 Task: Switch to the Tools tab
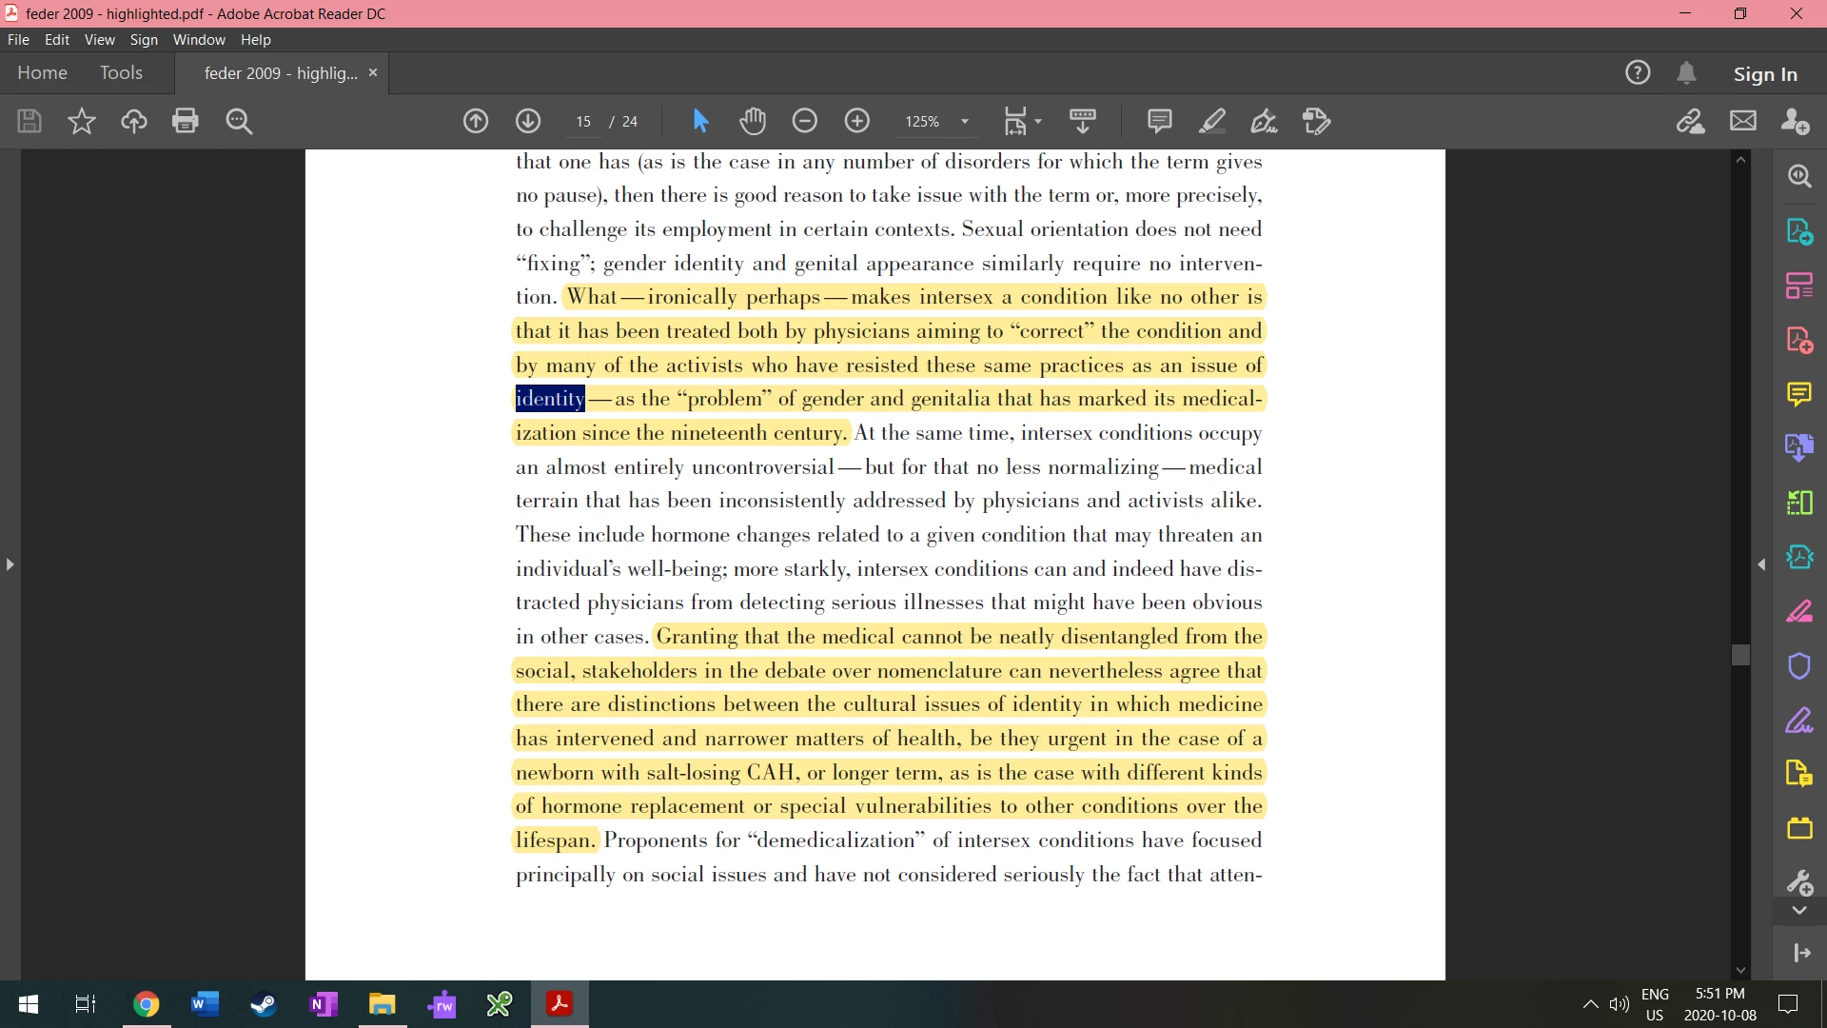(121, 73)
